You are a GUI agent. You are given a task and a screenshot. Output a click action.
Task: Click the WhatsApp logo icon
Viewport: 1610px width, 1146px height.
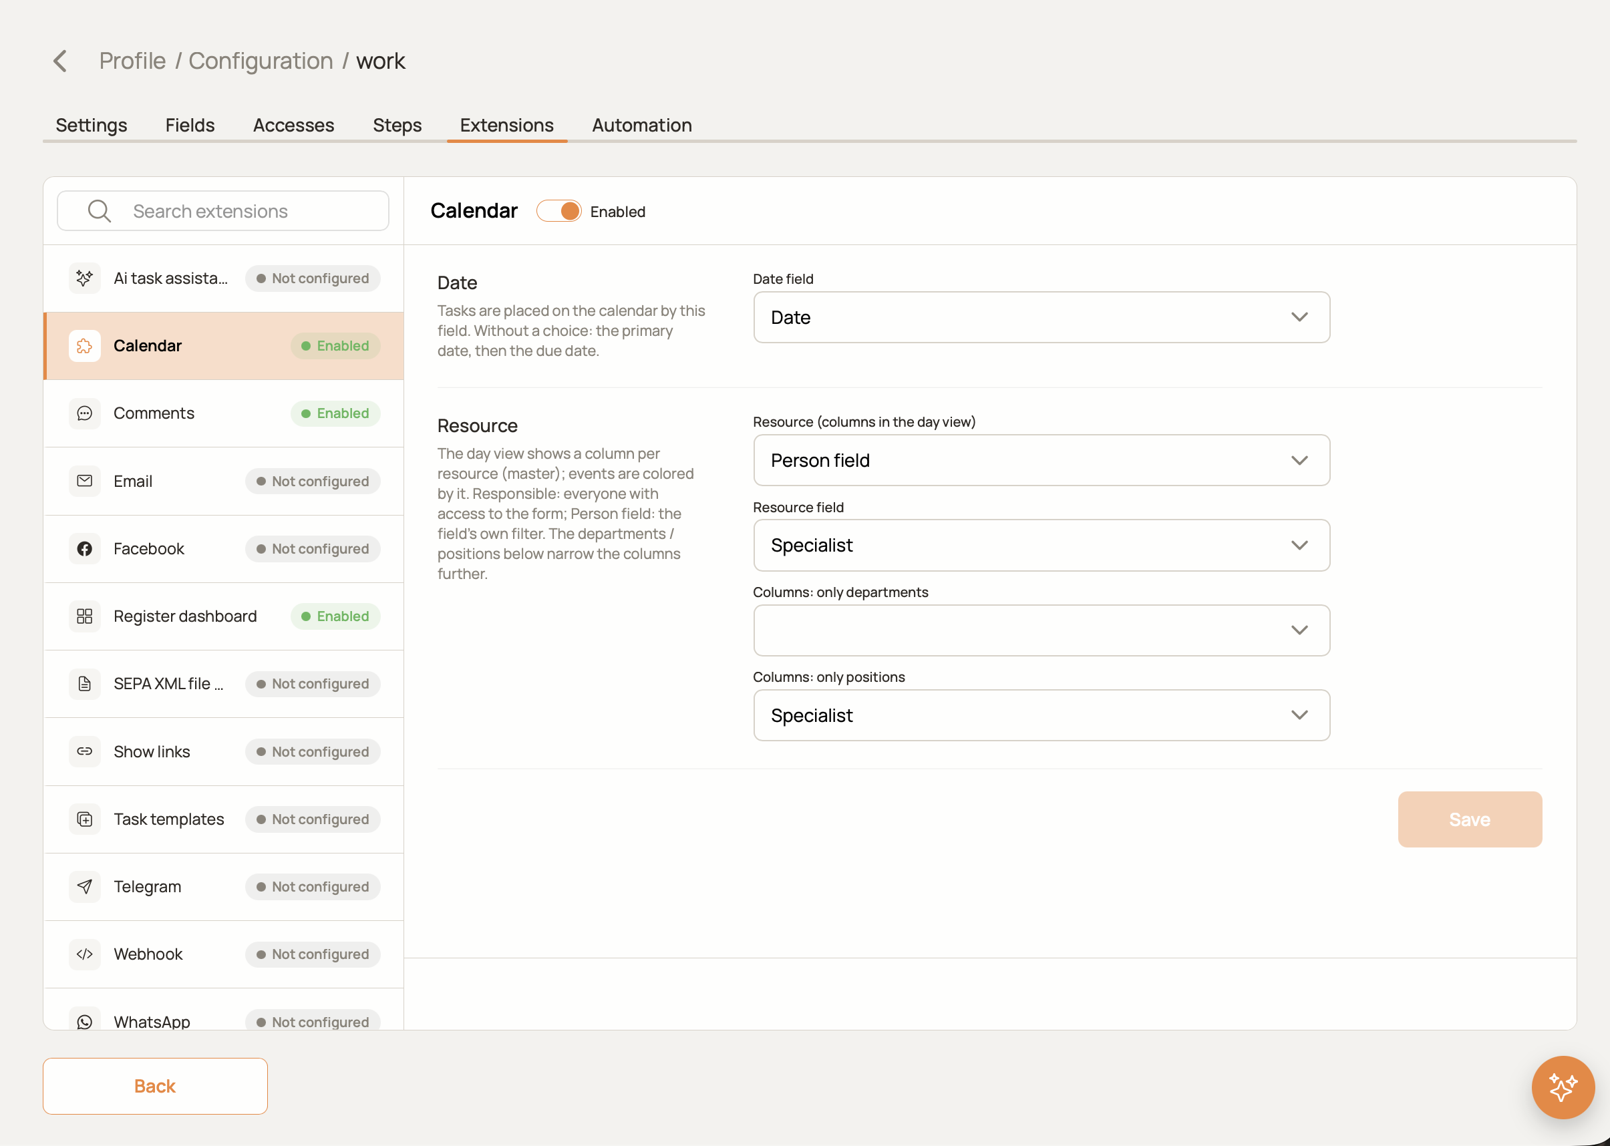point(85,1021)
